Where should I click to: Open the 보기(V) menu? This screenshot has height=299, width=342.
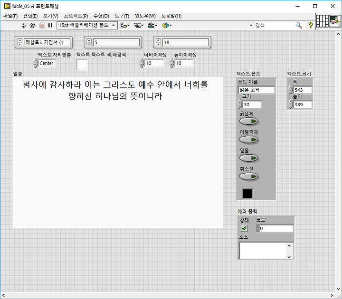(x=51, y=16)
